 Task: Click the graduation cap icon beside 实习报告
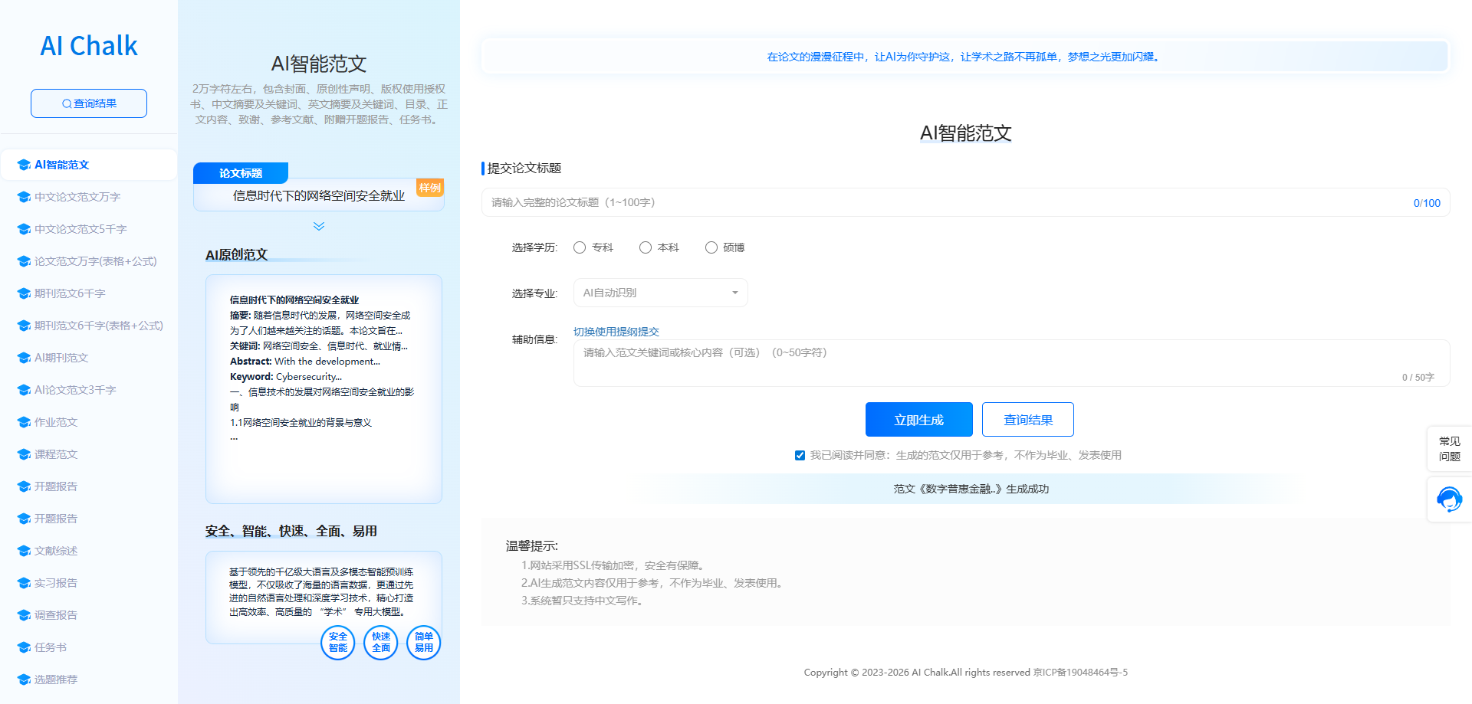(x=24, y=583)
